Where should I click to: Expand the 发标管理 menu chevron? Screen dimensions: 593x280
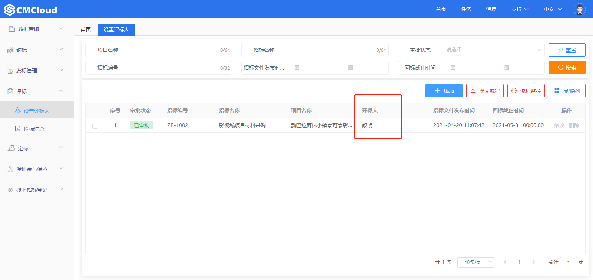coord(61,70)
